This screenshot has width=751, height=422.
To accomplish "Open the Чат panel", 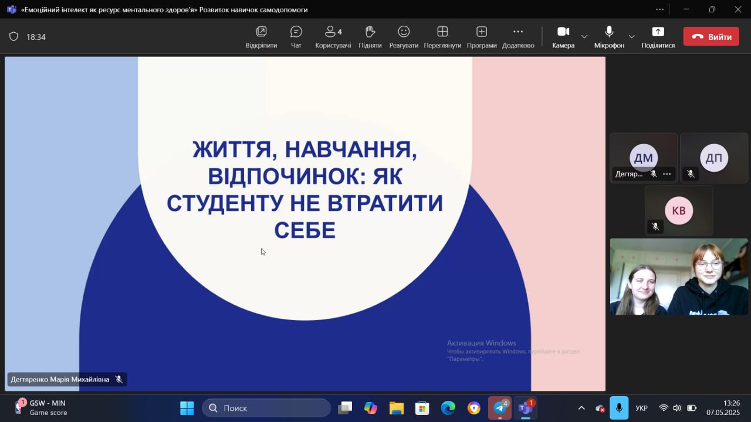I will click(296, 37).
